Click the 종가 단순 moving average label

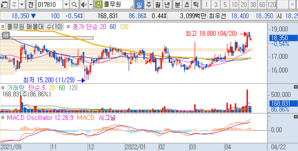[85, 27]
